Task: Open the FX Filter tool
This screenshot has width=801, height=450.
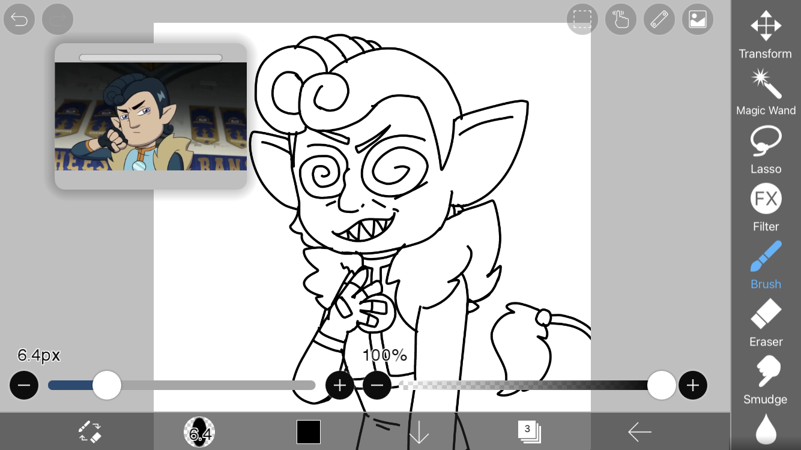Action: tap(766, 208)
